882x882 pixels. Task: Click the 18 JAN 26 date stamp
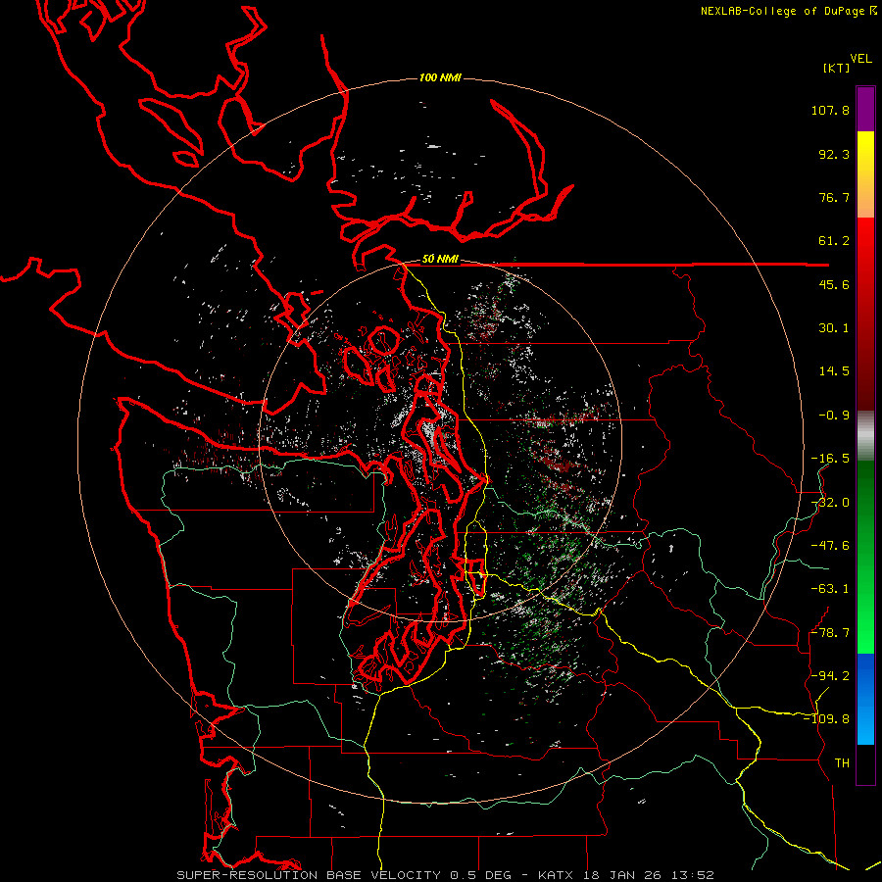[622, 875]
